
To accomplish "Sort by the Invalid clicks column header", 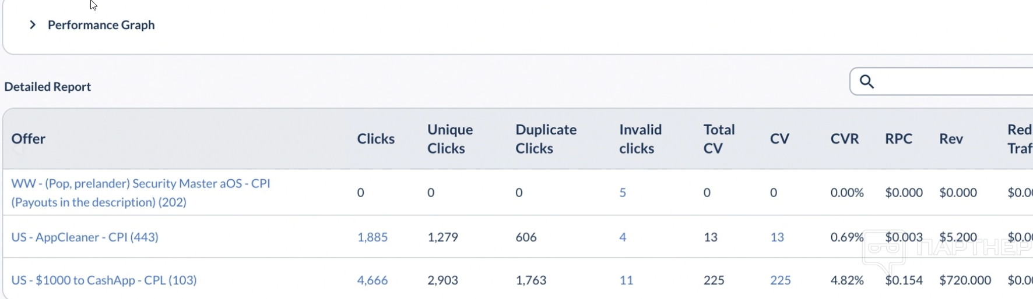I will pos(640,139).
